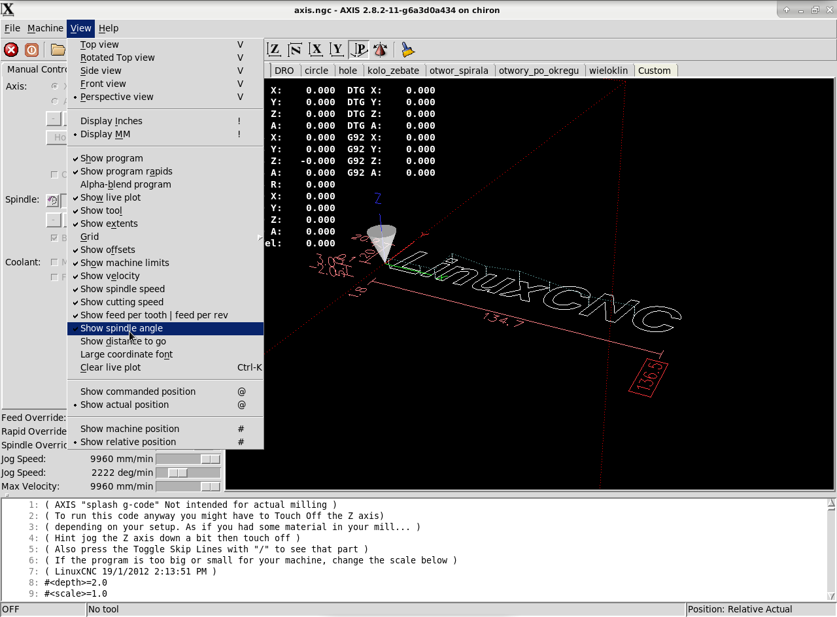Enable Large coordinate font
The height and width of the screenshot is (617, 837).
(x=165, y=354)
